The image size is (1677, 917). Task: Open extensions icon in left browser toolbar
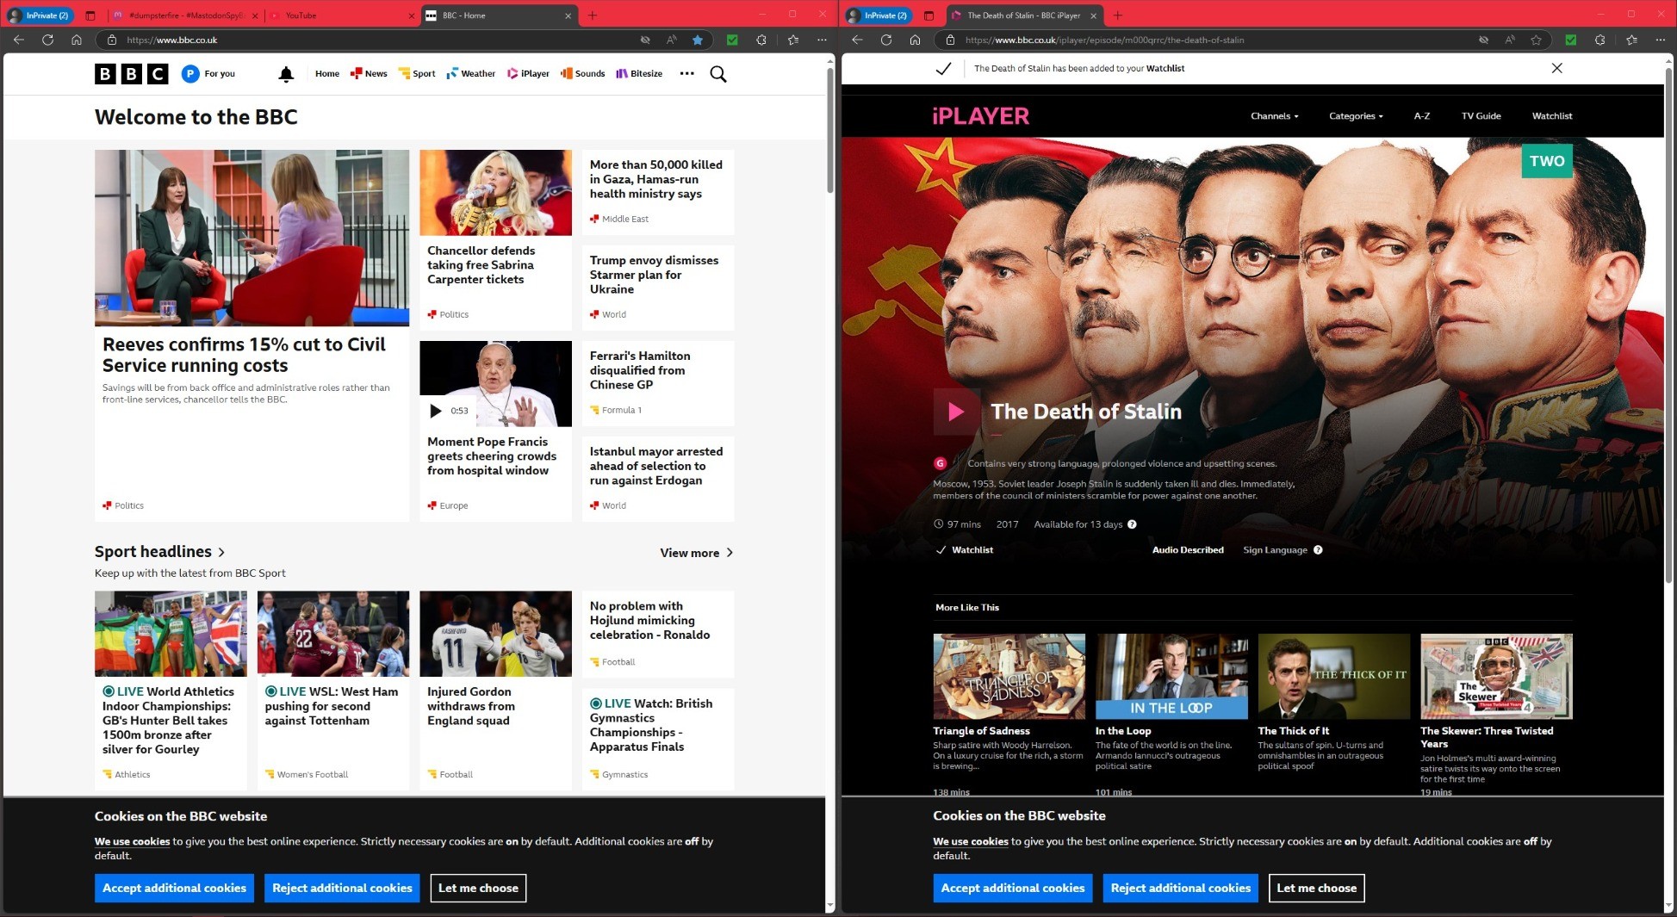pyautogui.click(x=761, y=40)
